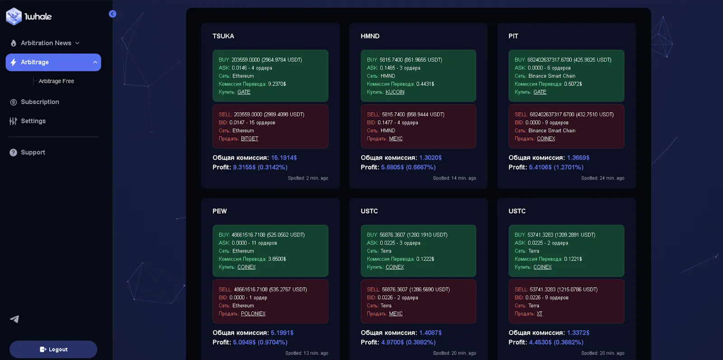Expand the Arbitration News chevron
Image resolution: width=723 pixels, height=360 pixels.
(77, 43)
